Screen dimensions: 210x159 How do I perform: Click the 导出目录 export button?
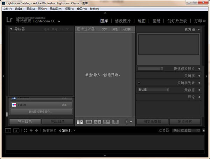[x=57, y=122]
